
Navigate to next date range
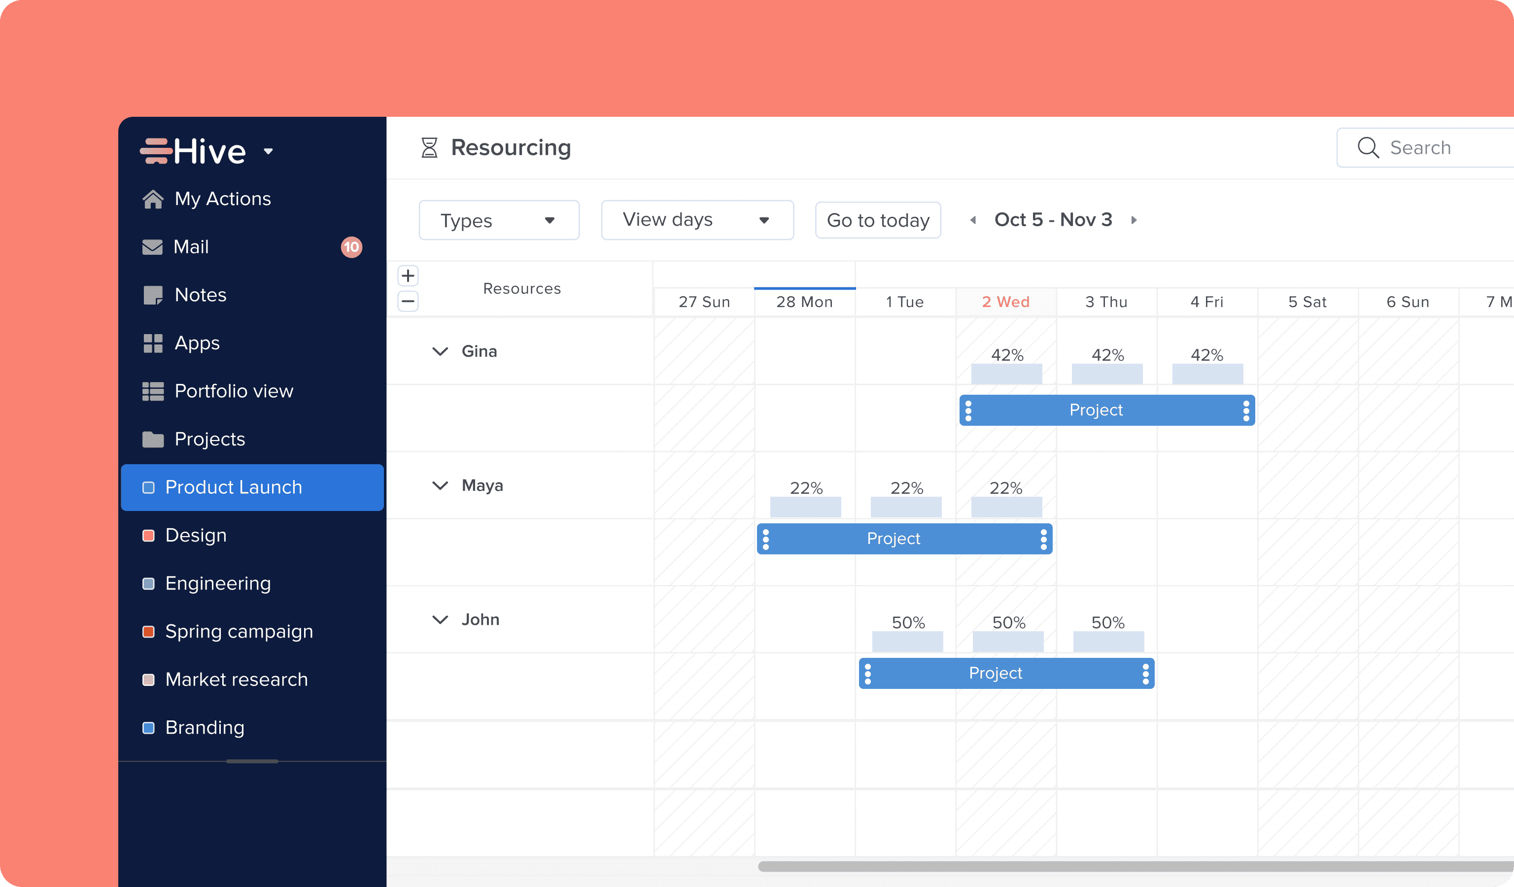pyautogui.click(x=1136, y=220)
